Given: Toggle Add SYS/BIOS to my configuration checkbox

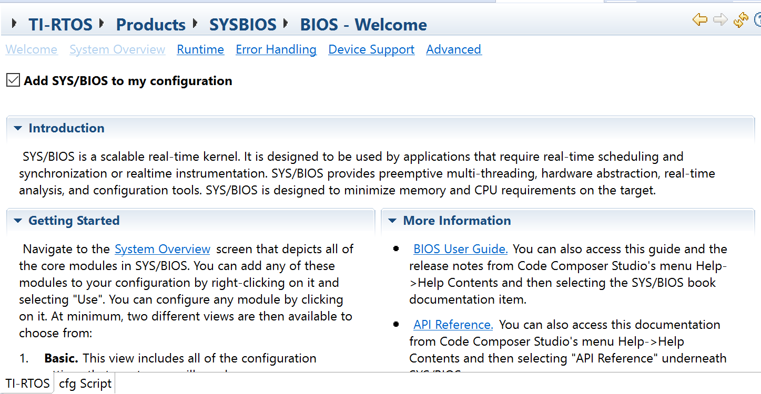Looking at the screenshot, I should click(13, 80).
